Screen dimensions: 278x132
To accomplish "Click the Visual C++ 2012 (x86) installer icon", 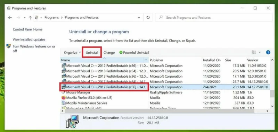I will point(64,66).
